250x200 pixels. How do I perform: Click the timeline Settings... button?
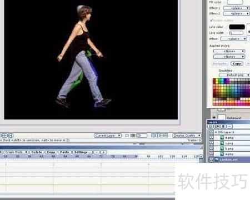[x=82, y=152]
